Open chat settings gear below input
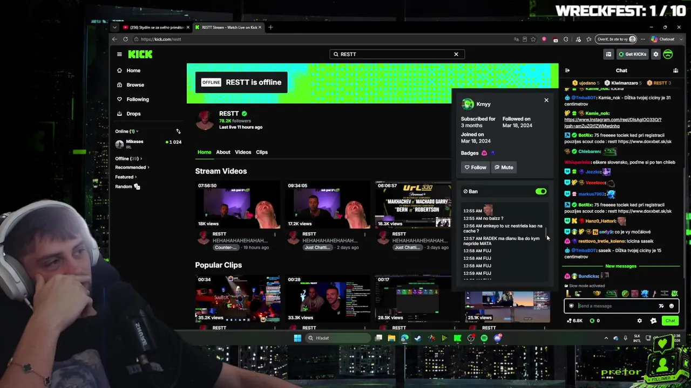 click(640, 321)
